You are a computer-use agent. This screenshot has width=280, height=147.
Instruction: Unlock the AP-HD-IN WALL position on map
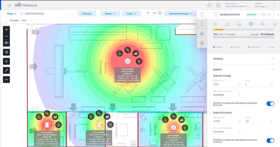[x=39, y=117]
